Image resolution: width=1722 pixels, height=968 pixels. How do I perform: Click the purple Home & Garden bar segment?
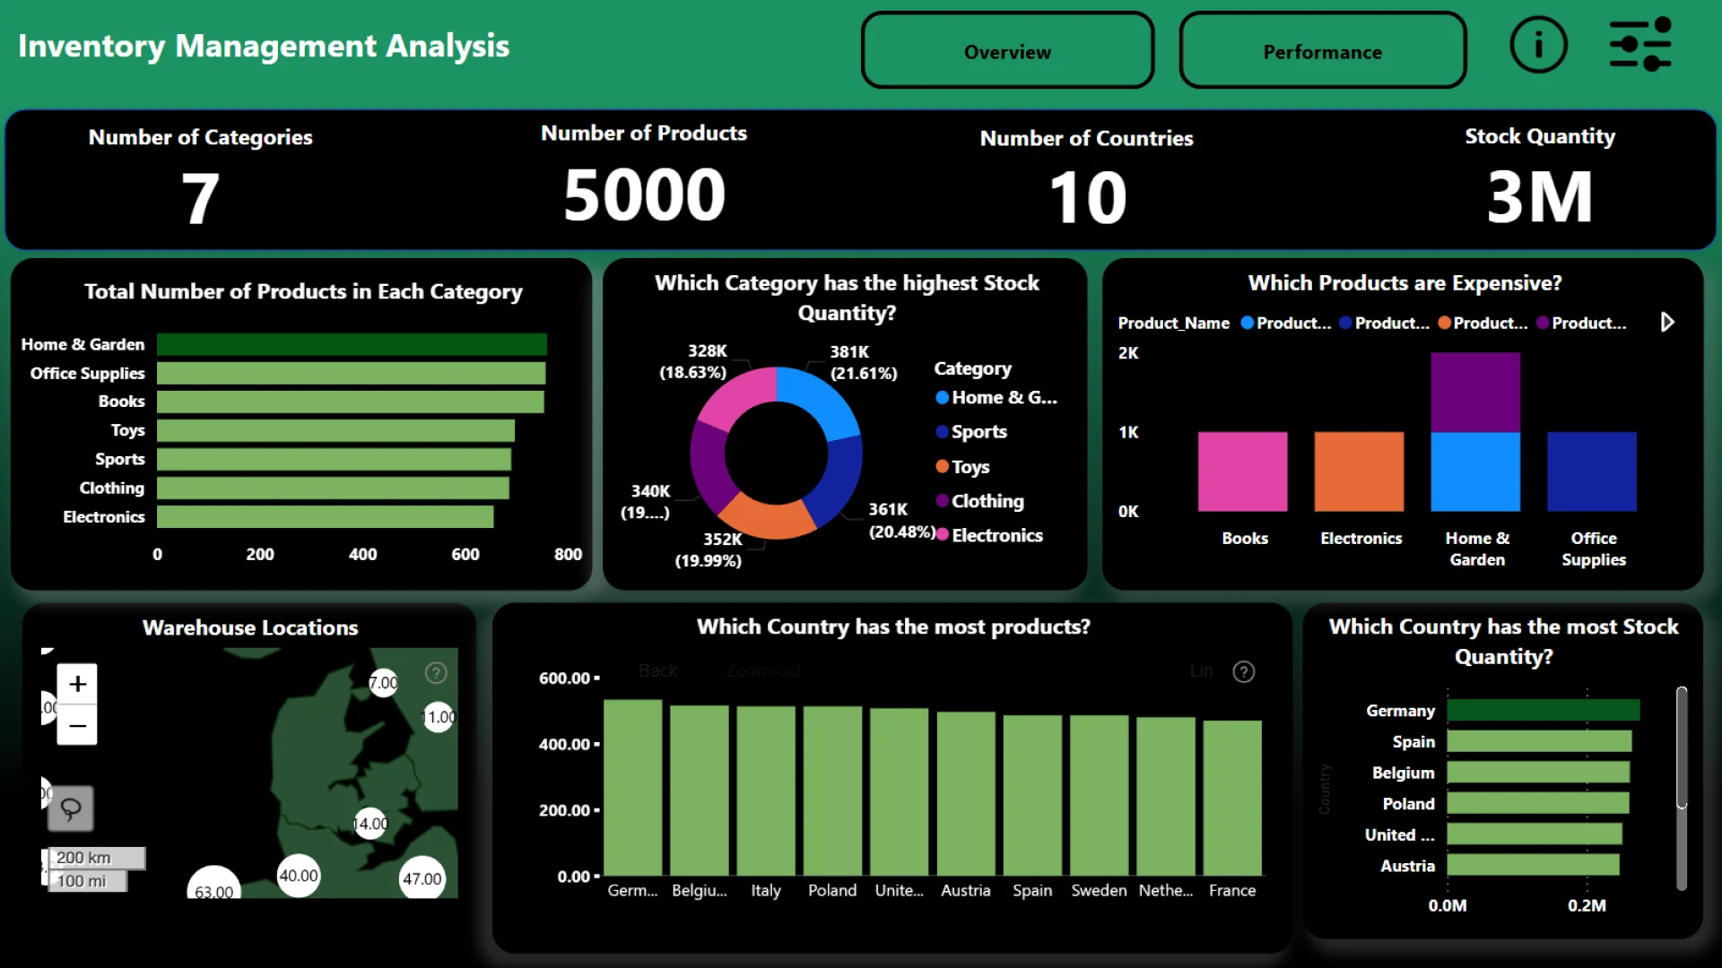(1474, 392)
